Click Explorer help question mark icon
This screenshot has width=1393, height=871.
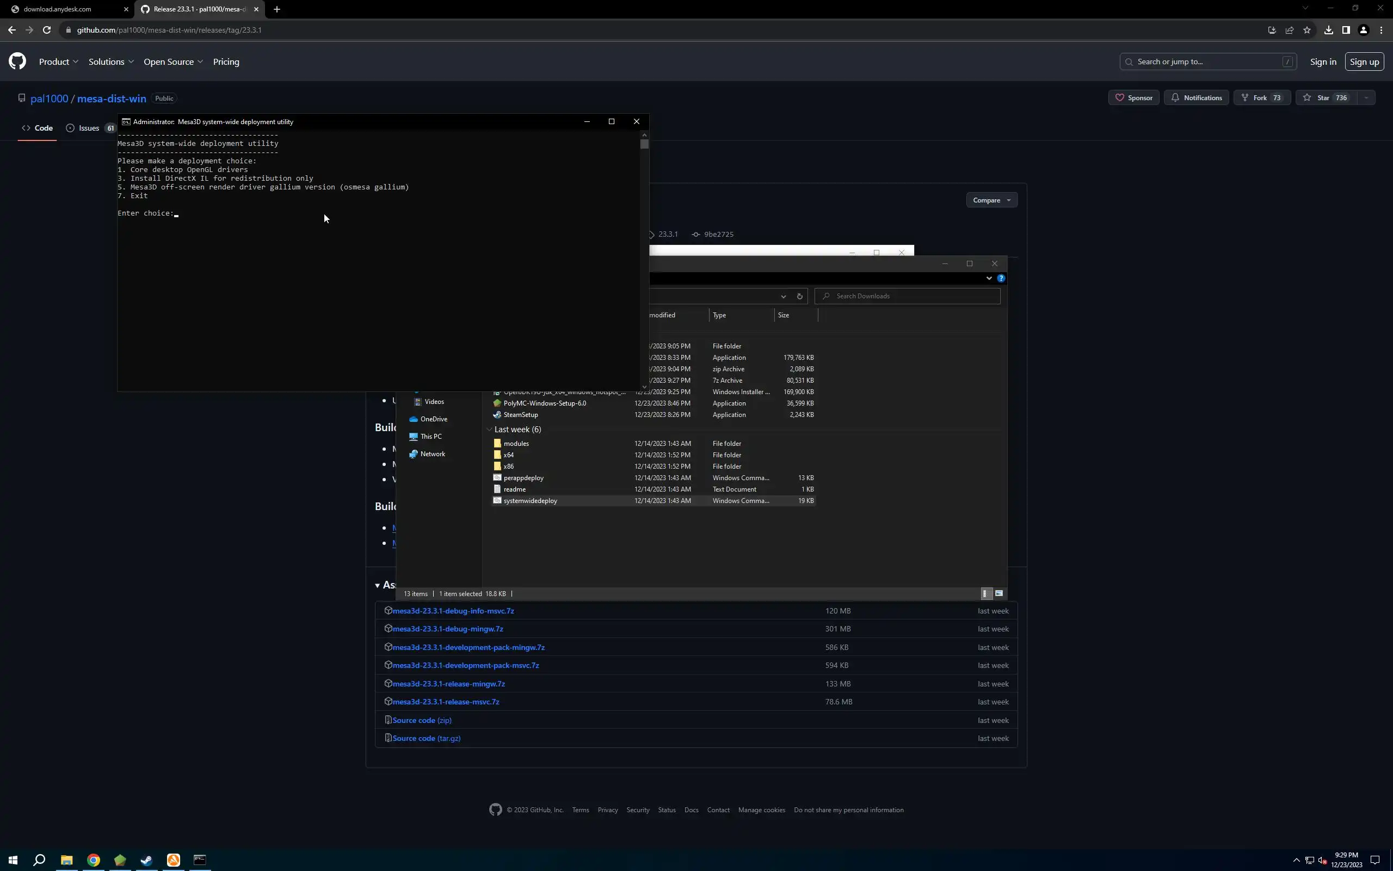click(x=1001, y=278)
